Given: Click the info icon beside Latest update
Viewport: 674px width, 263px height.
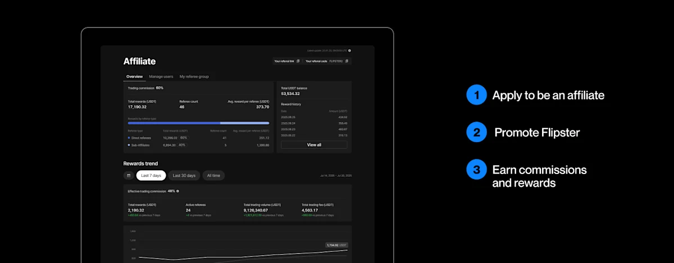Looking at the screenshot, I should [349, 50].
